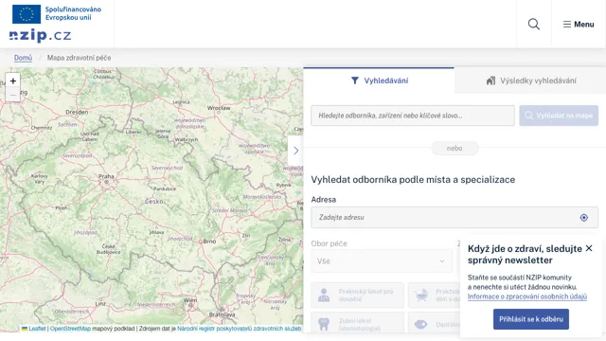
Task: Open Informace o zpracování osobních údajů
Action: coord(527,296)
